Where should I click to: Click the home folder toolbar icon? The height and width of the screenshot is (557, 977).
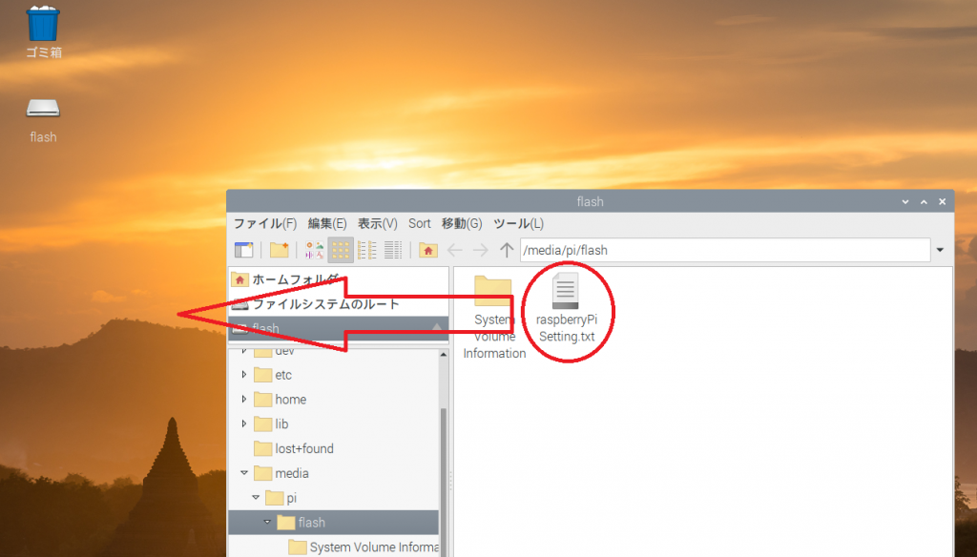click(428, 250)
